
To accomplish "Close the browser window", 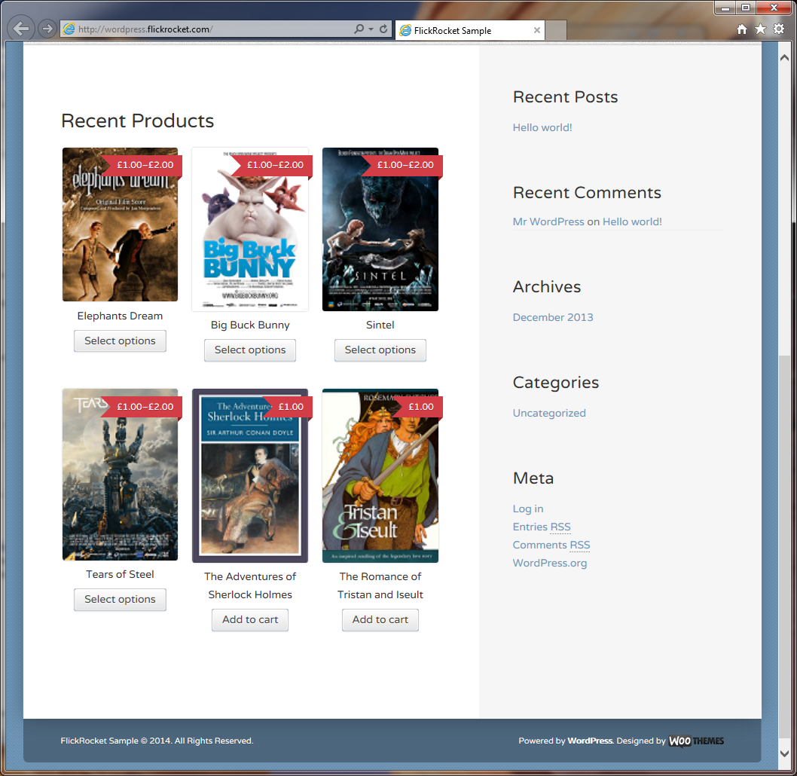I will [x=774, y=8].
